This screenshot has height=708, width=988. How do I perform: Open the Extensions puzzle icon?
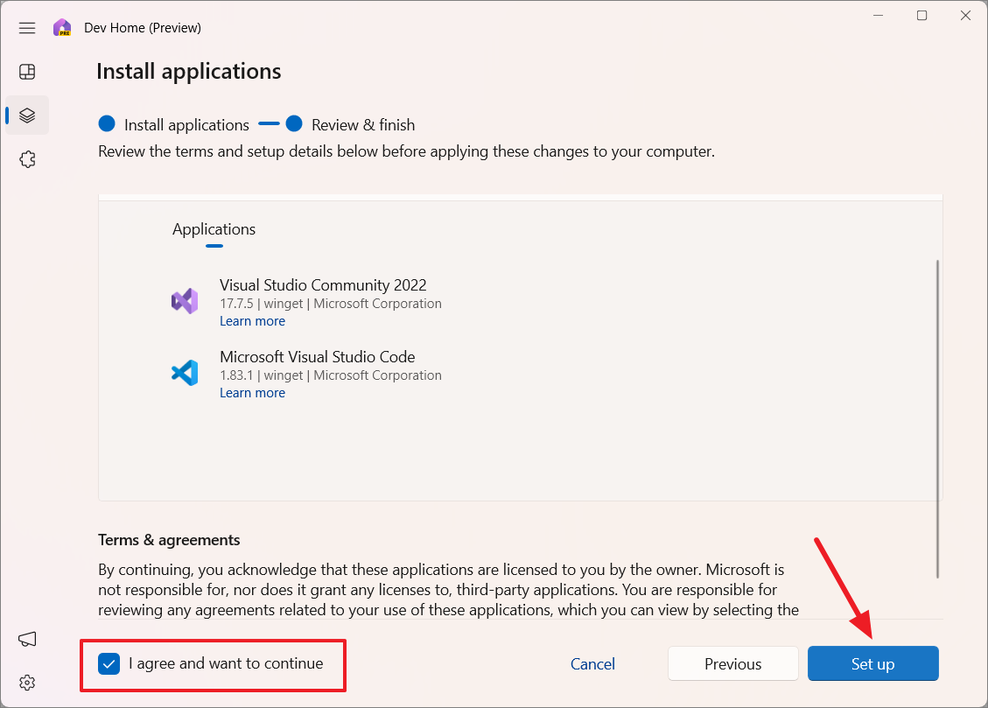tap(27, 159)
